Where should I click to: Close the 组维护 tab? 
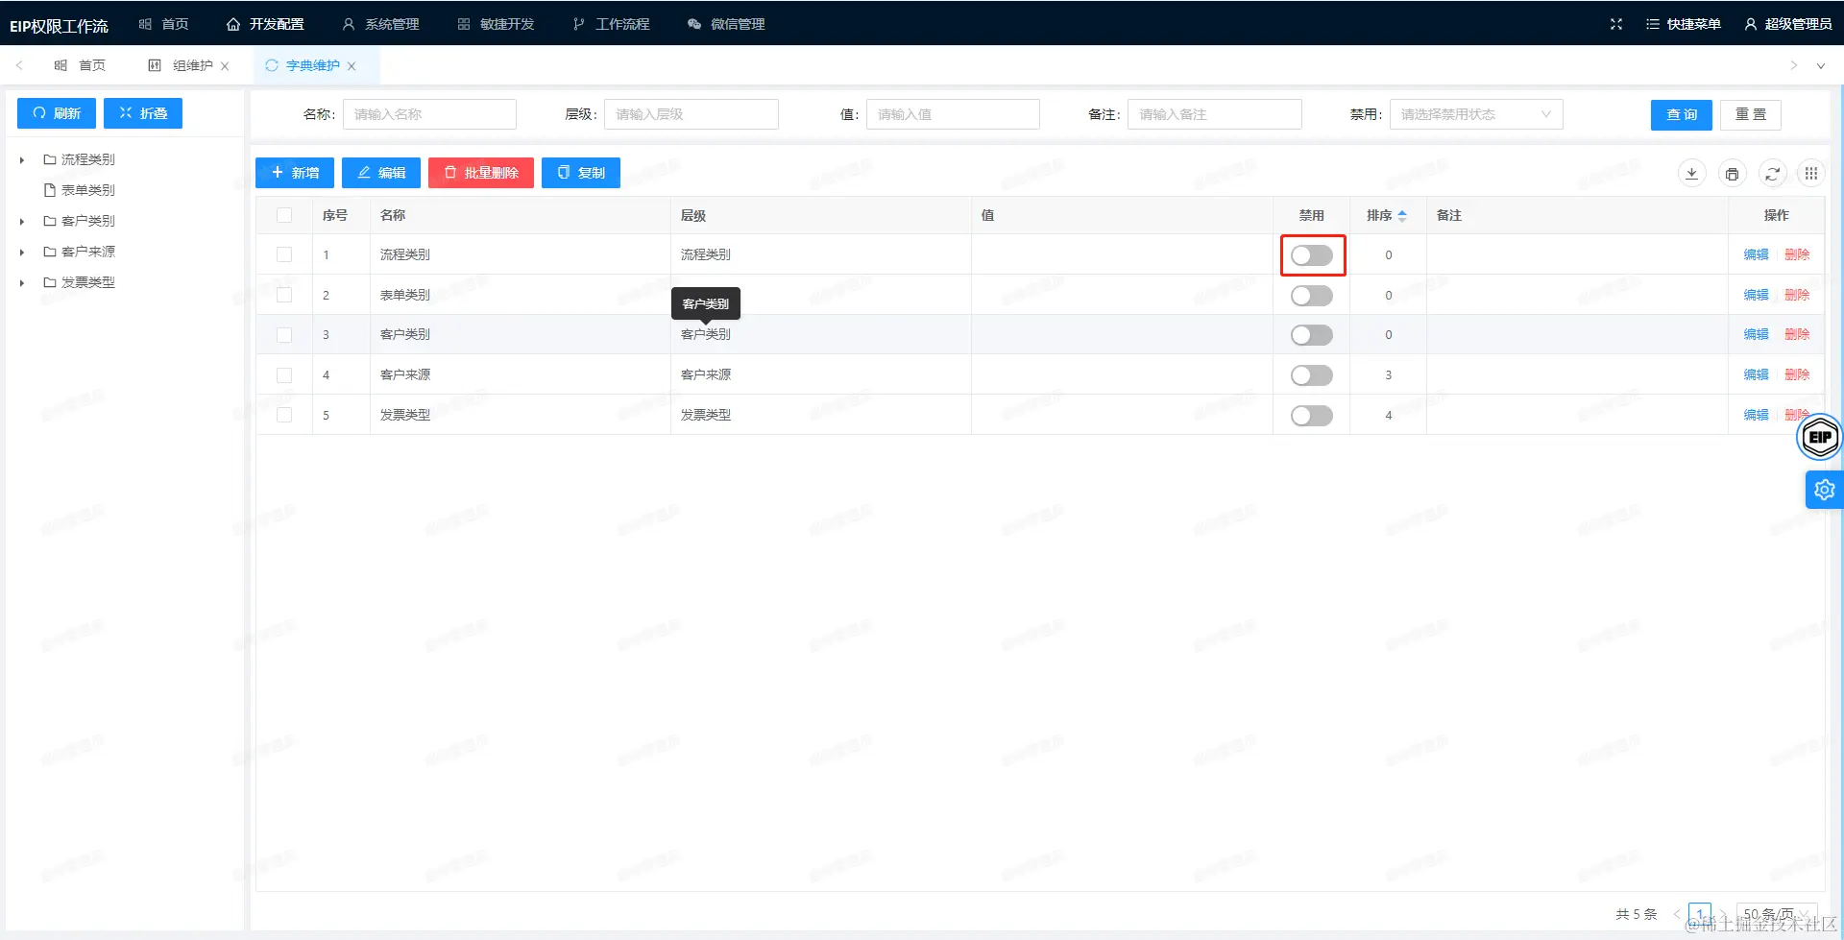tap(225, 66)
